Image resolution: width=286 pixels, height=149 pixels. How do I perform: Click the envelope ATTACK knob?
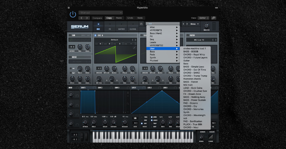coord(85,122)
